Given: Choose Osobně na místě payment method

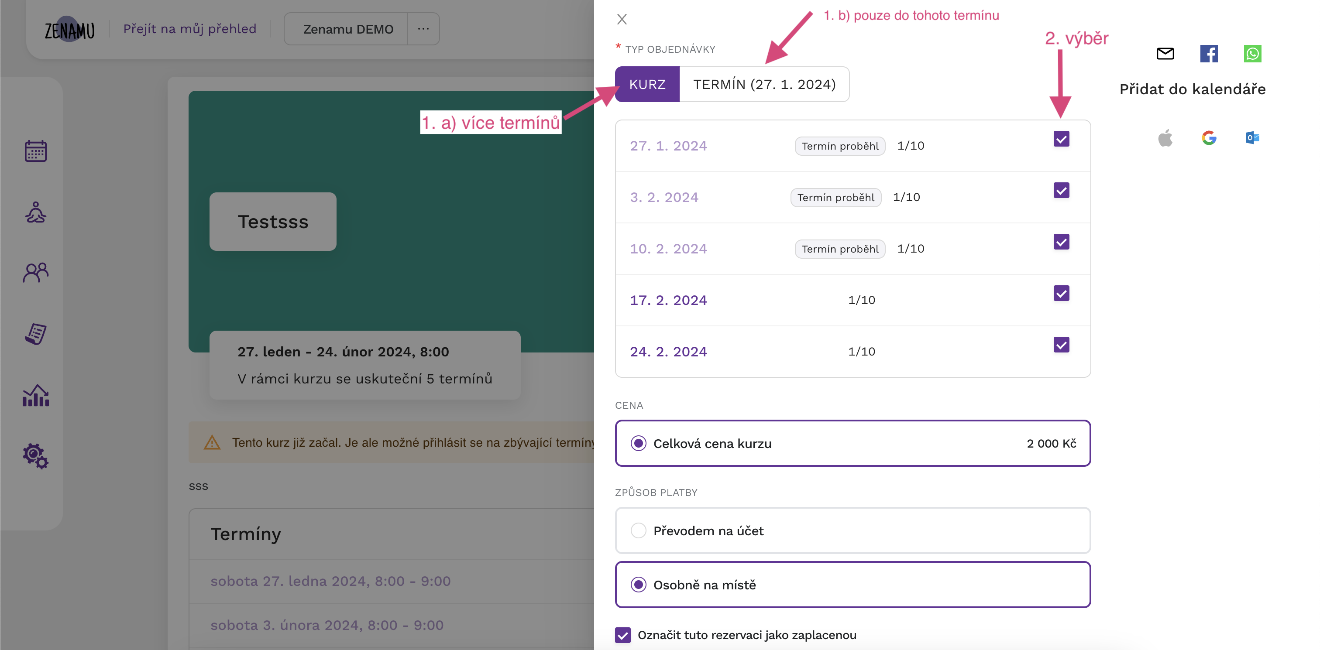Looking at the screenshot, I should [852, 585].
